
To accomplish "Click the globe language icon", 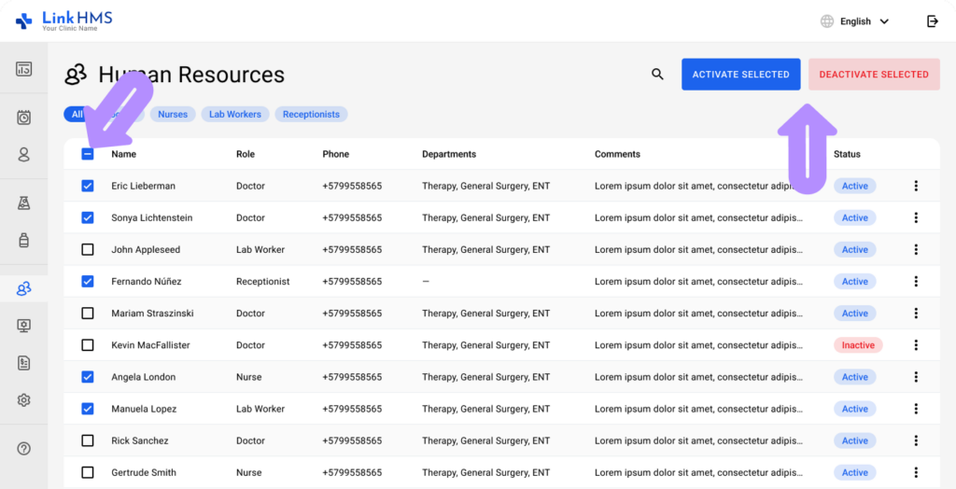I will pos(827,21).
